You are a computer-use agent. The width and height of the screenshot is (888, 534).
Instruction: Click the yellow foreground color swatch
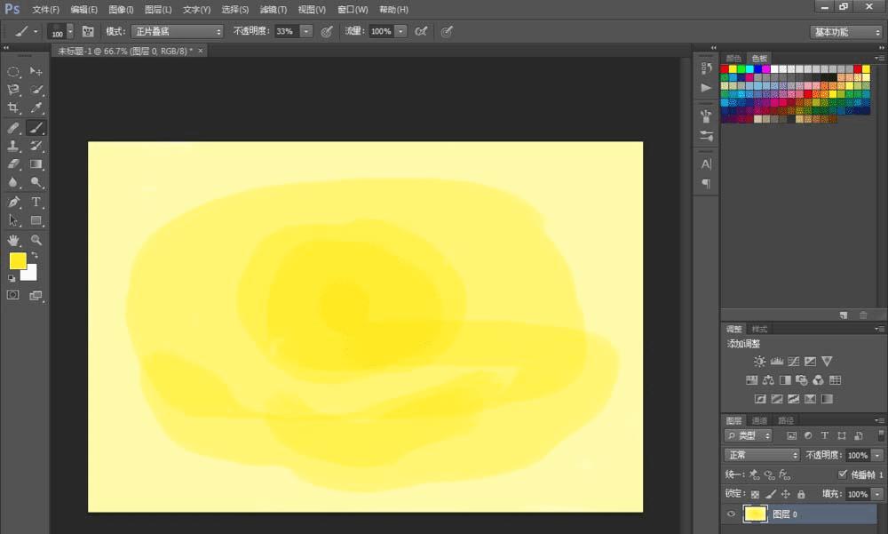point(18,260)
